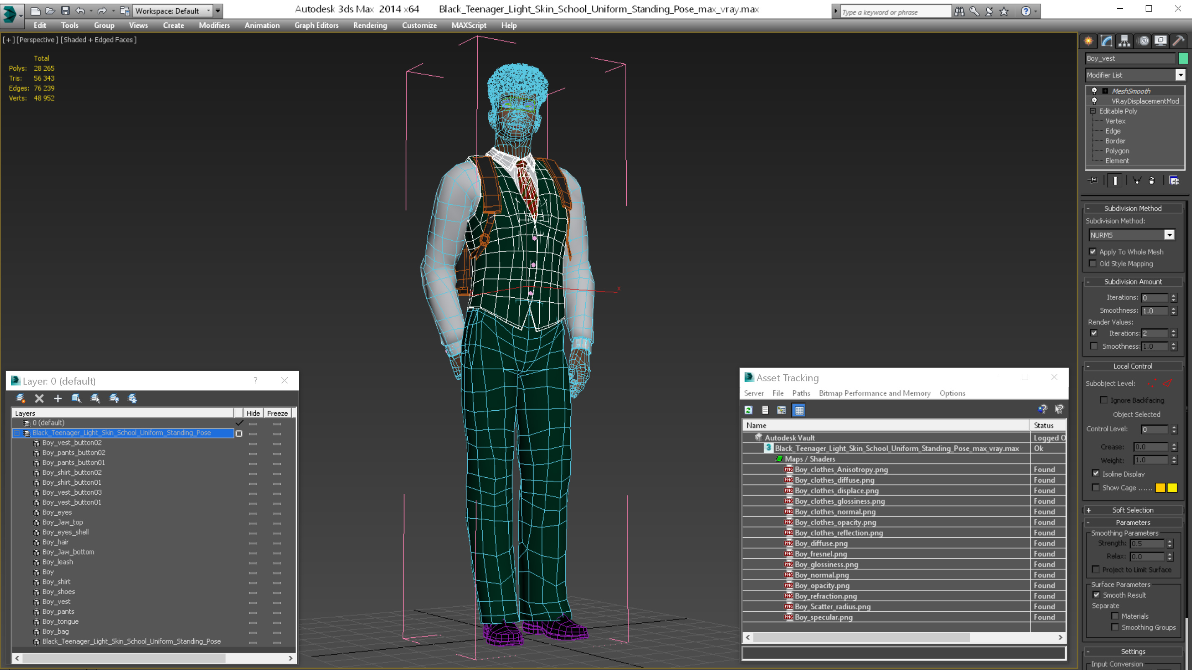Open the Display panel tab
The width and height of the screenshot is (1192, 670).
[x=1161, y=41]
